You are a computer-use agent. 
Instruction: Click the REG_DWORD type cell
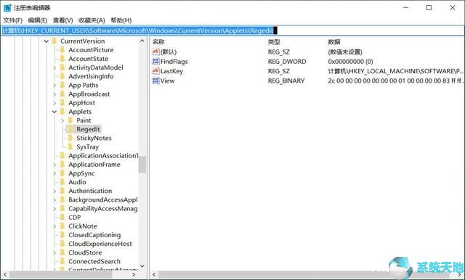pyautogui.click(x=287, y=62)
